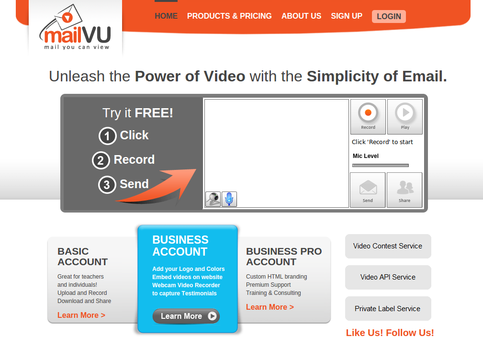The image size is (483, 337).
Task: Click Learn More button in Business Account
Action: [186, 316]
